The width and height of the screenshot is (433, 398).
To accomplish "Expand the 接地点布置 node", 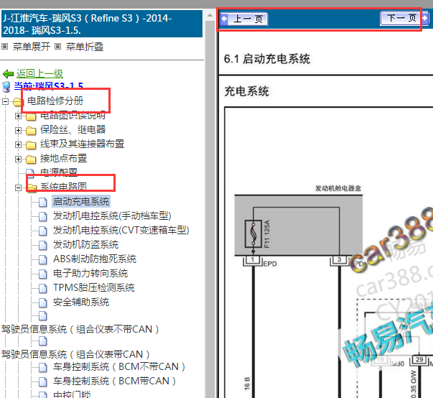I will [x=18, y=159].
